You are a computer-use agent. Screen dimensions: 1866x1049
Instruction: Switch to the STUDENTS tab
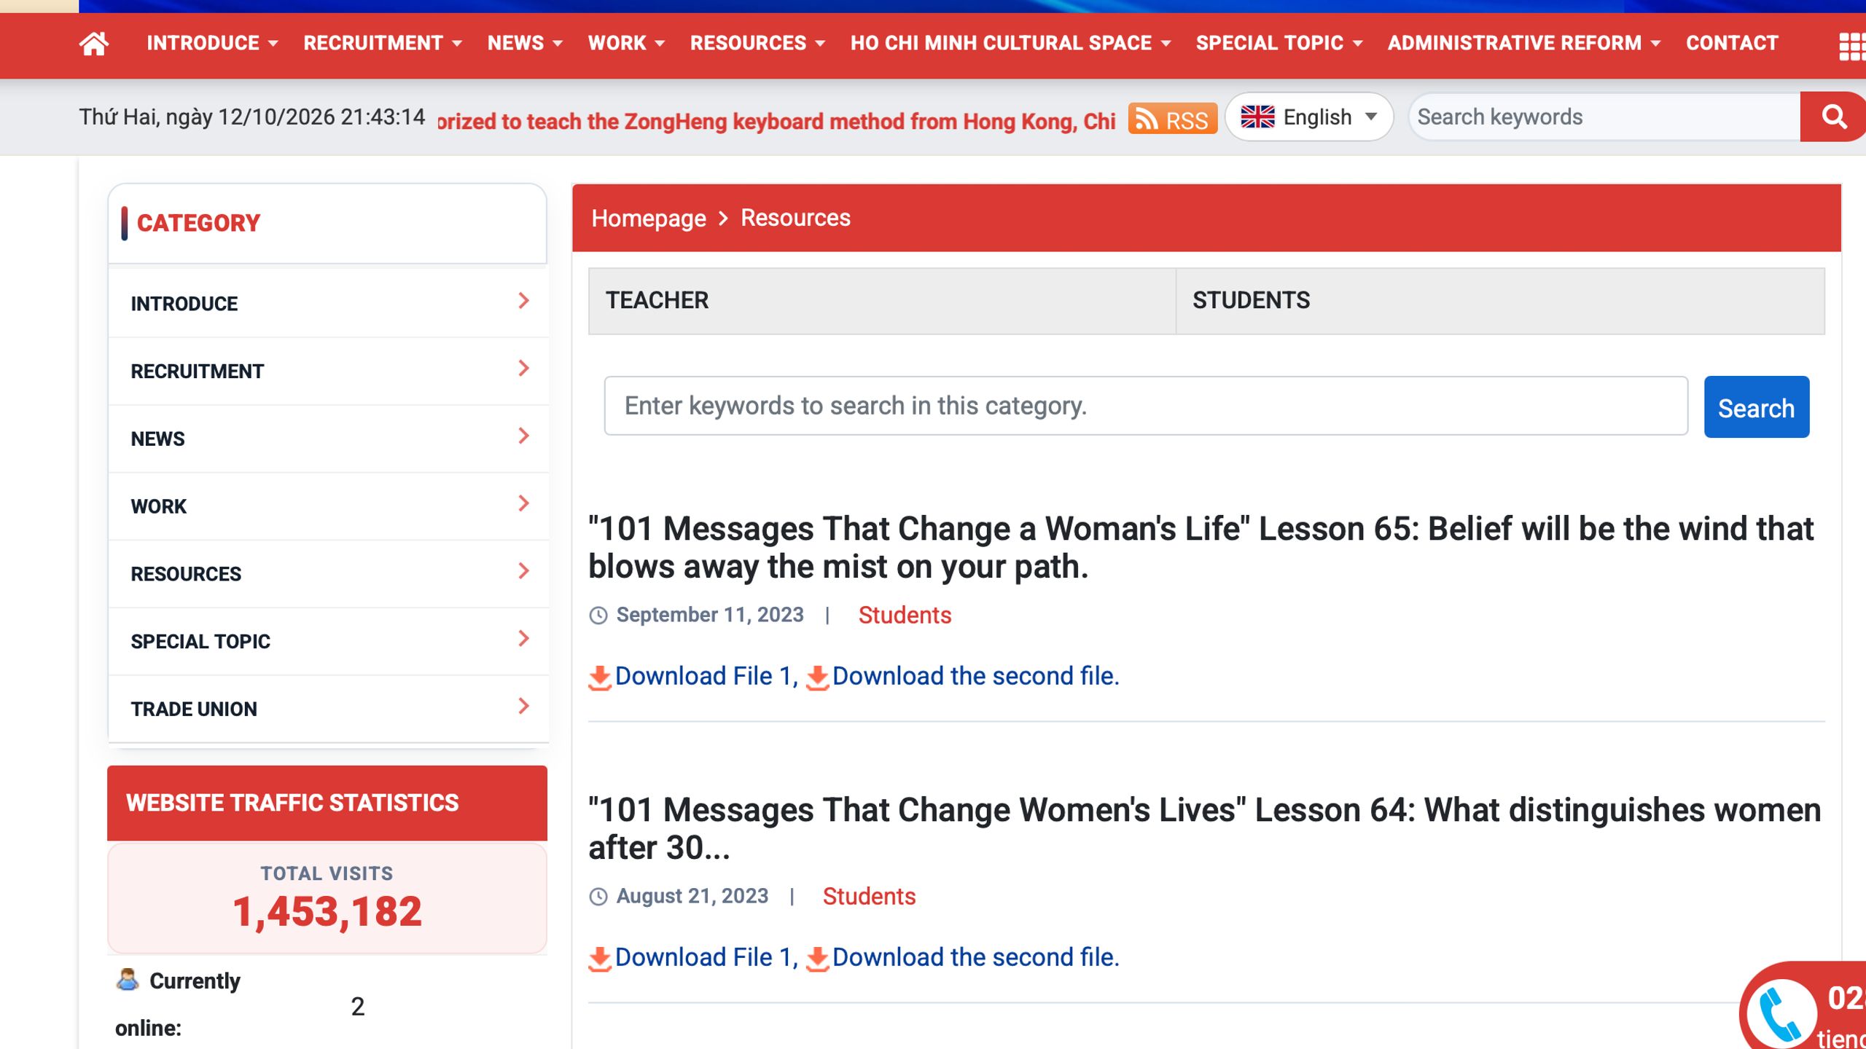[1500, 301]
